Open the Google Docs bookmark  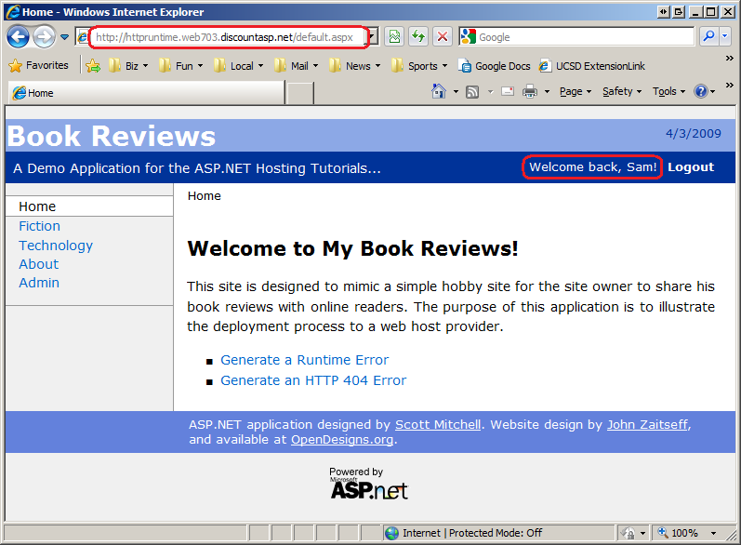point(494,66)
